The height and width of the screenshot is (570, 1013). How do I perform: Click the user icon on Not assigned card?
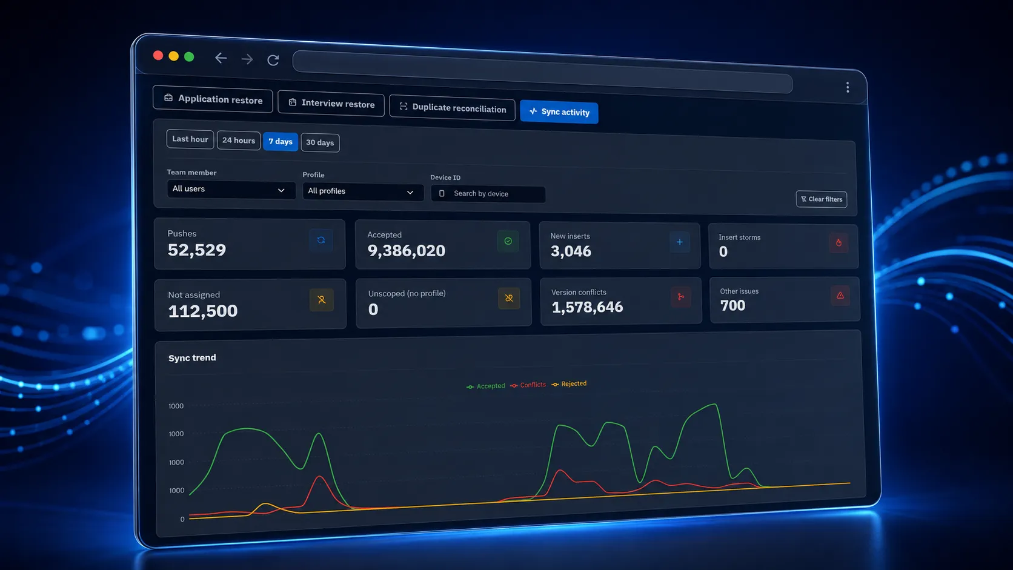pyautogui.click(x=322, y=300)
